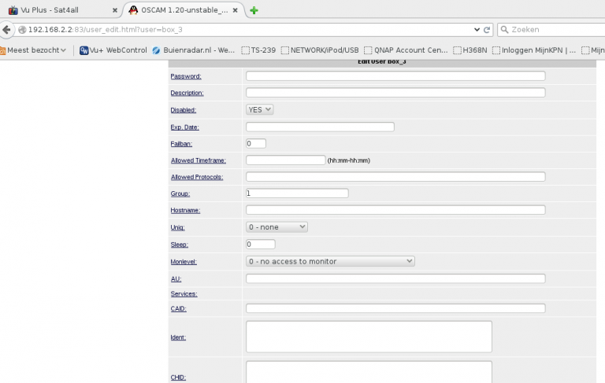Click inside the Ident text area
Viewport: 605px width, 383px height.
coord(369,337)
